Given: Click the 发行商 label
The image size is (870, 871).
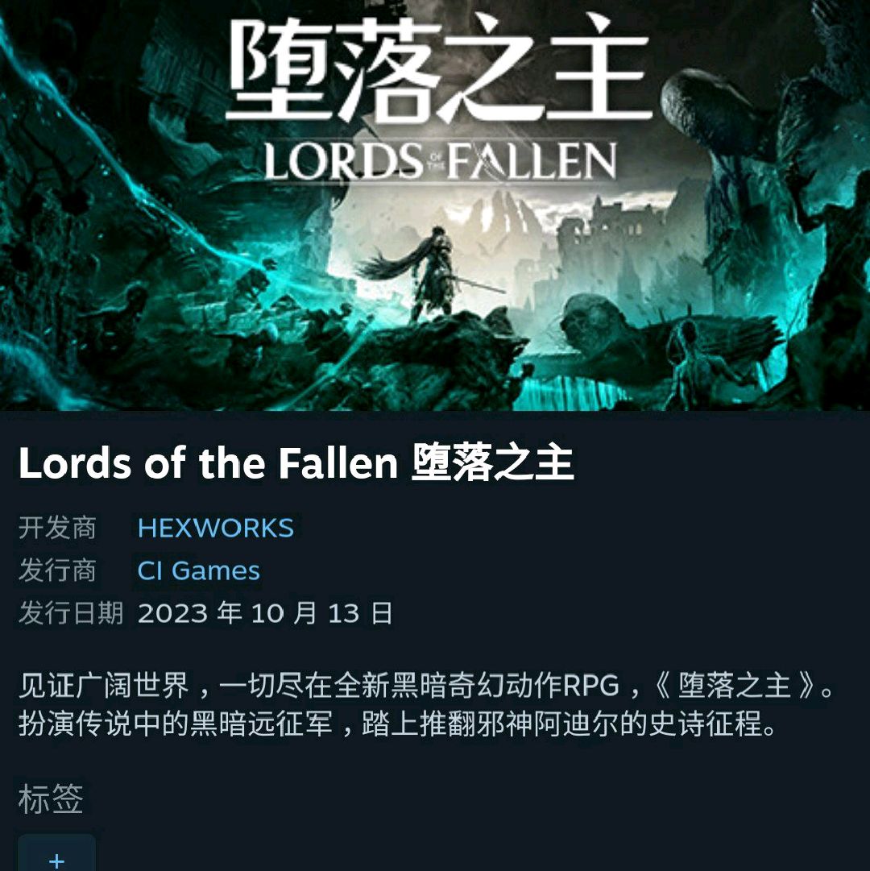Looking at the screenshot, I should pyautogui.click(x=57, y=570).
